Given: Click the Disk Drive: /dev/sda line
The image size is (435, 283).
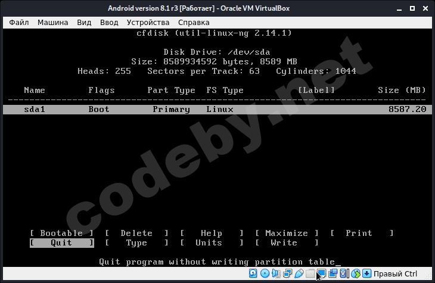Looking at the screenshot, I should click(217, 52).
